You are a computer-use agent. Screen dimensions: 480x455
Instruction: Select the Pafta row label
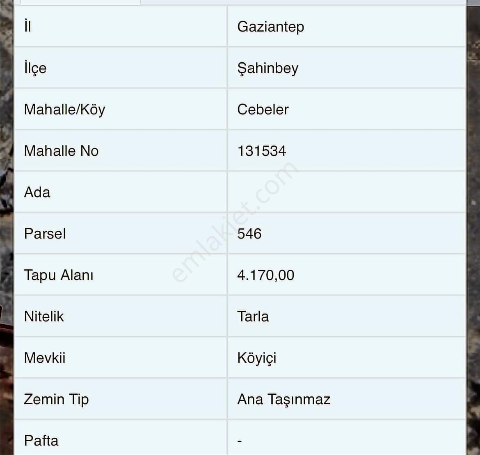pos(41,441)
